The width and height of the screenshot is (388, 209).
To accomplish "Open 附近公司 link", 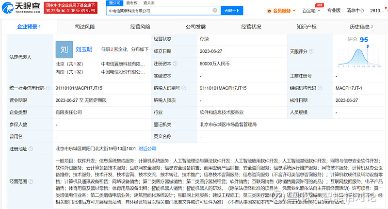I will (147, 149).
